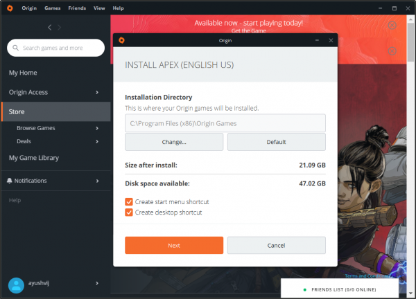
Task: Uncheck Create start menu shortcut
Action: pos(129,202)
